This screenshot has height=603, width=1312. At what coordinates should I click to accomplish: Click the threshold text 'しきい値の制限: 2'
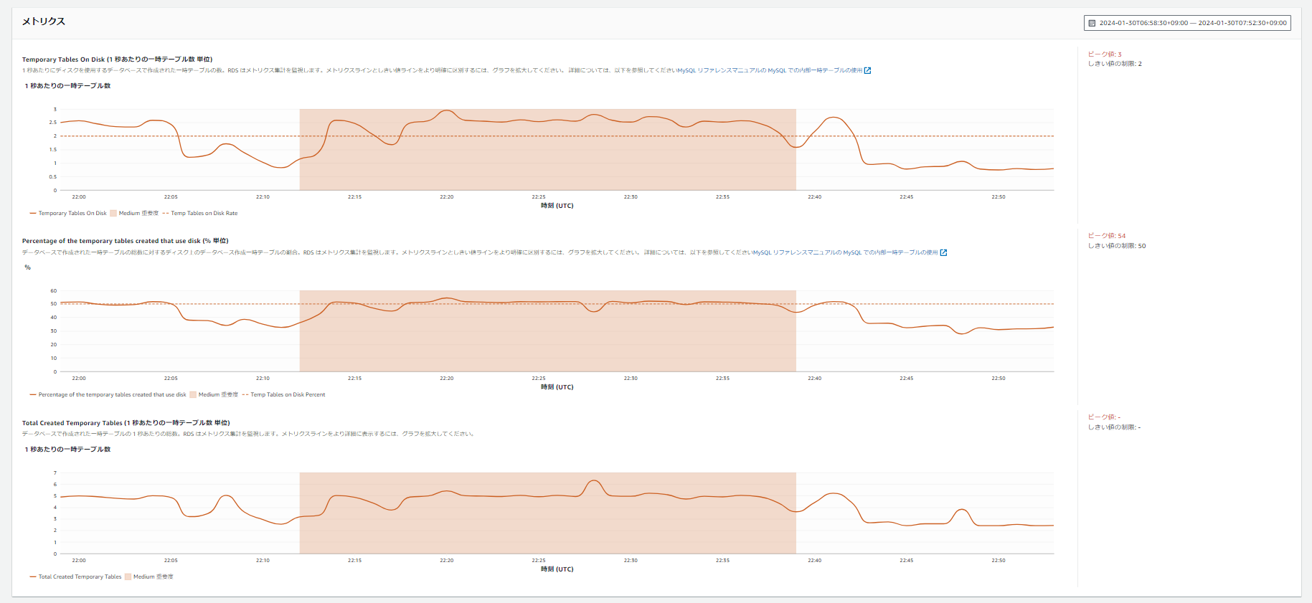click(x=1115, y=64)
